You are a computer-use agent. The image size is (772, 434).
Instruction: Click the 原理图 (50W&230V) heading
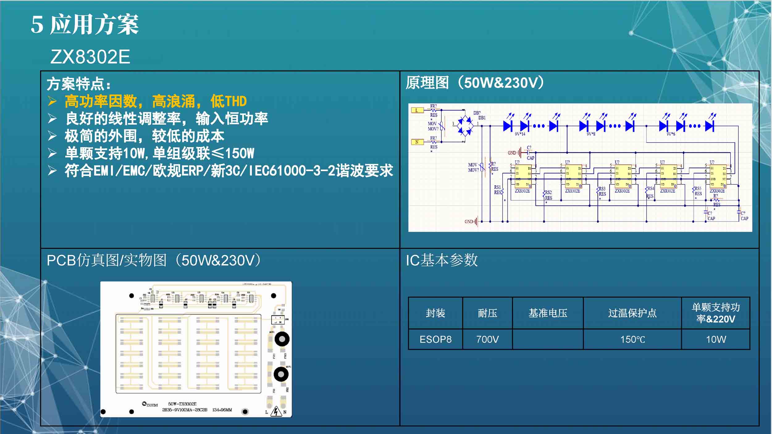tap(475, 83)
